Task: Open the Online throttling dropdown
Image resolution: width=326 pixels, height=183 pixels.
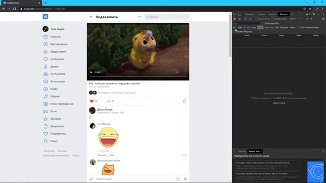Action: tap(295, 19)
